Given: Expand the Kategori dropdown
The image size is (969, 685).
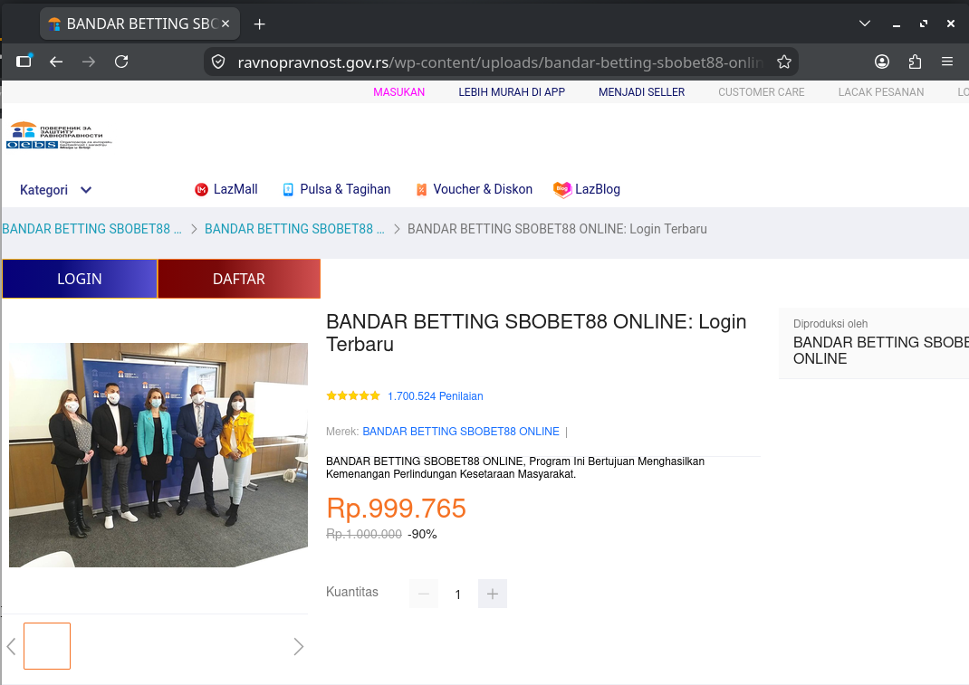Looking at the screenshot, I should [55, 190].
